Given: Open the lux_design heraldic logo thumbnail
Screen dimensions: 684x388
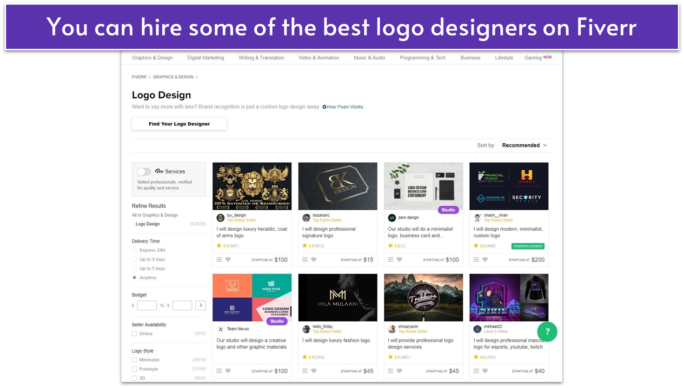Looking at the screenshot, I should [x=252, y=186].
